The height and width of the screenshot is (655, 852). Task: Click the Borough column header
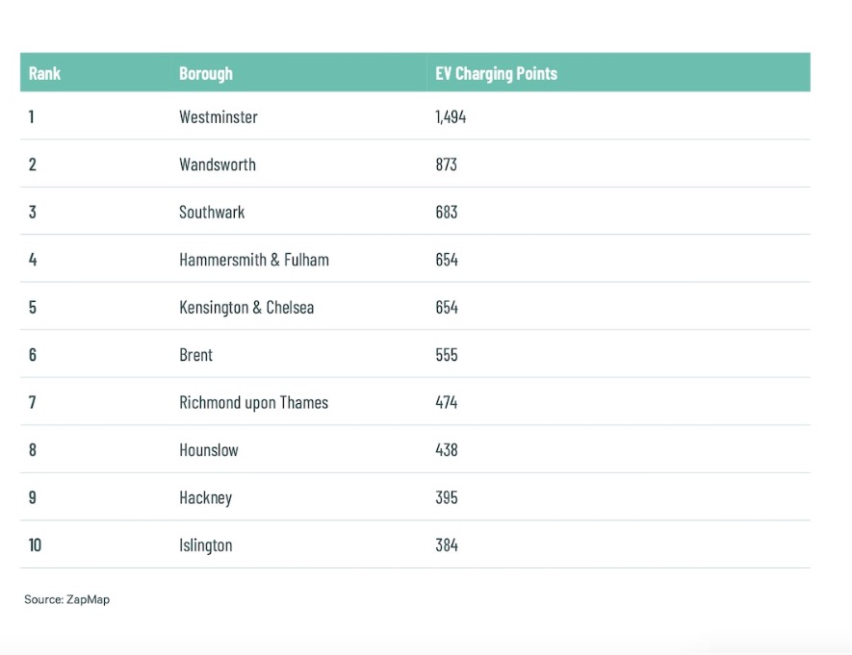[205, 73]
